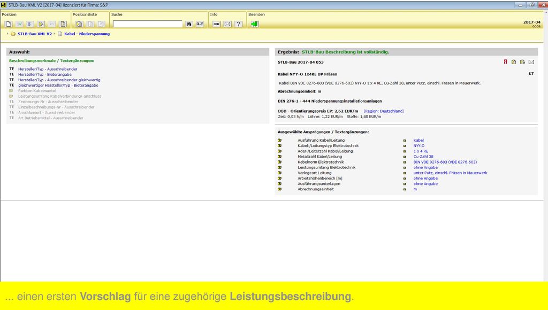Focus the Suche text input field

(148, 24)
